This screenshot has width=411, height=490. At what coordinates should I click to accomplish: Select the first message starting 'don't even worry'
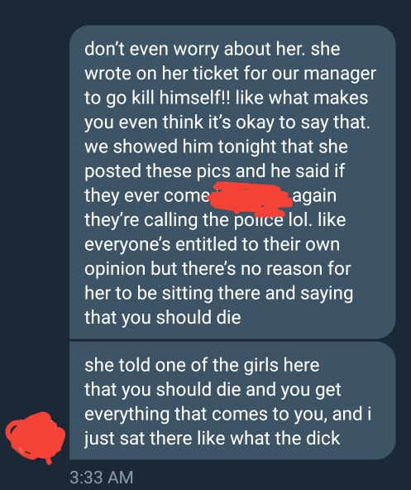pyautogui.click(x=232, y=182)
